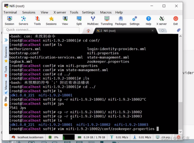194x143 pixels.
Task: Open the Macros sidebar tab
Action: [6, 87]
